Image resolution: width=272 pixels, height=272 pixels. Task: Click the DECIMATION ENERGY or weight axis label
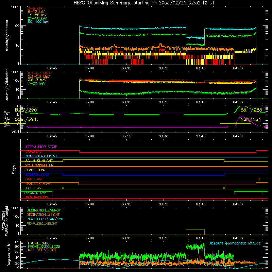[x=5, y=221]
